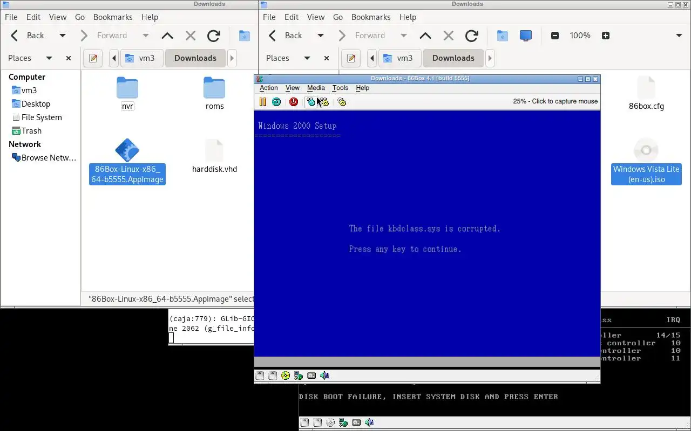The image size is (691, 431).
Task: Click Back button in right file manager
Action: (x=285, y=36)
